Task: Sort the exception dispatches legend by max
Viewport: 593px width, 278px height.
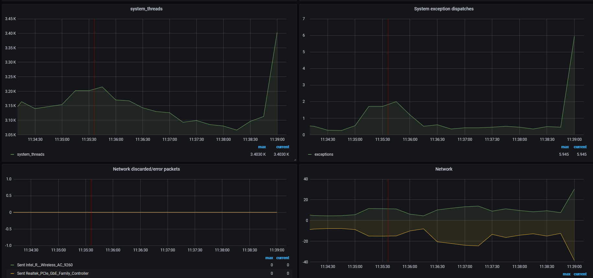Action: (x=565, y=147)
